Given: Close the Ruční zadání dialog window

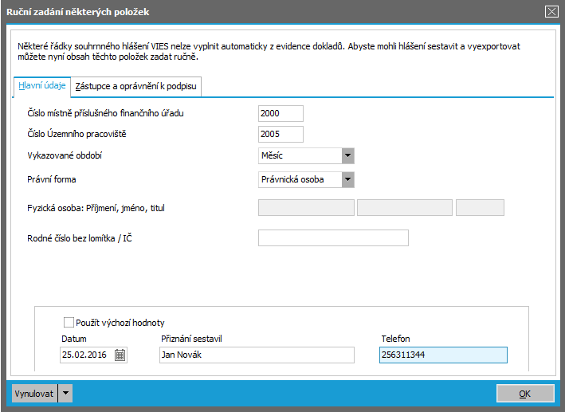Looking at the screenshot, I should tap(551, 11).
